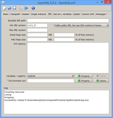
Task: Build wrapper using the gear icon
Action: click(21, 8)
